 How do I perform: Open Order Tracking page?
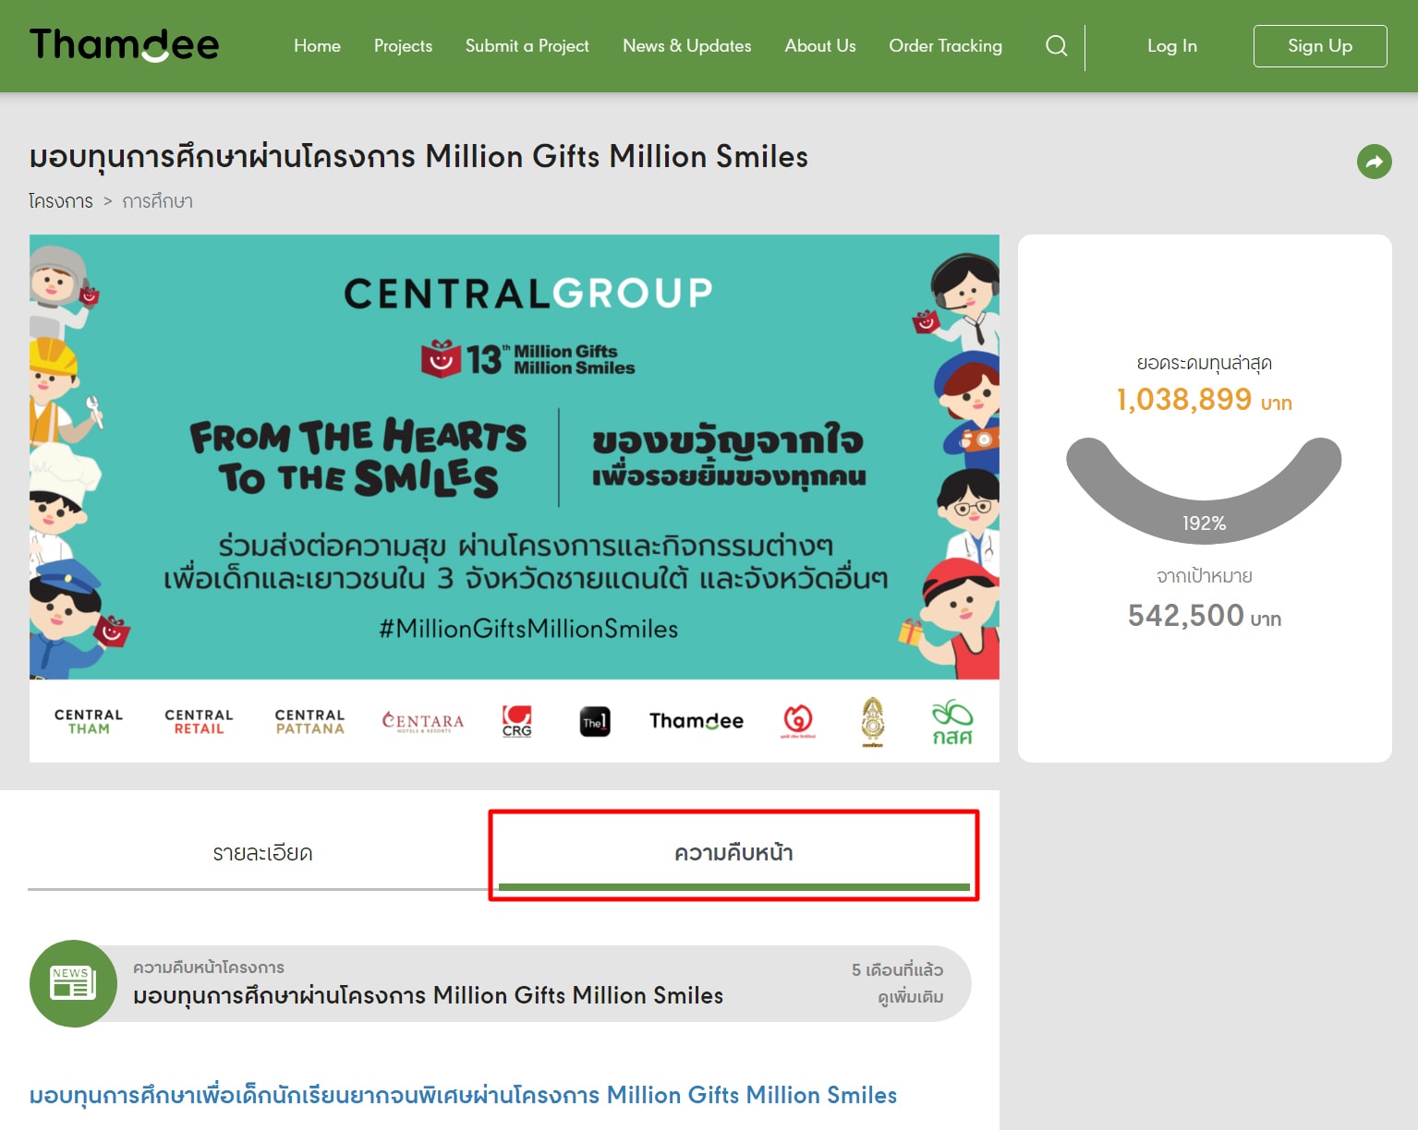tap(945, 46)
